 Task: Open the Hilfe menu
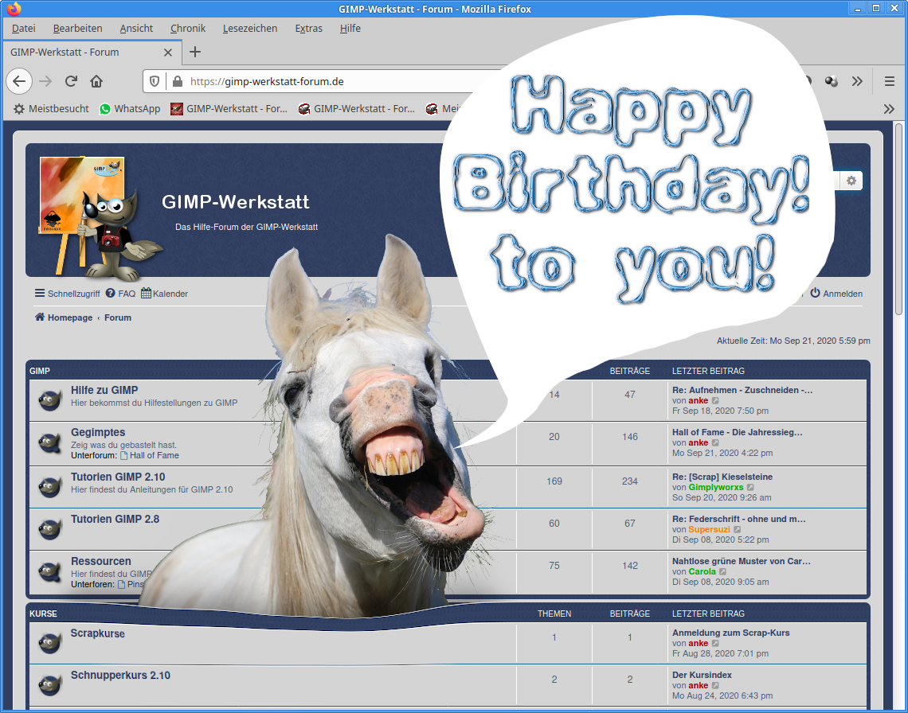coord(350,29)
